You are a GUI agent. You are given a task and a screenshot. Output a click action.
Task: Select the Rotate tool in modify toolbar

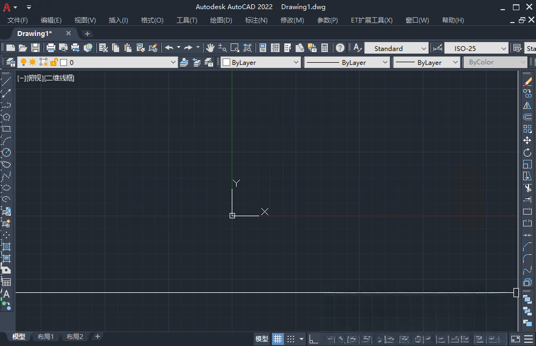pyautogui.click(x=527, y=152)
